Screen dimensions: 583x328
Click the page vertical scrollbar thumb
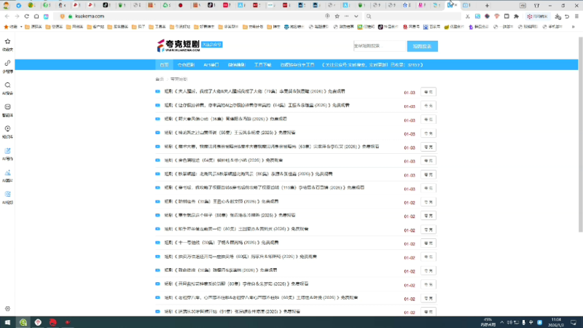tap(580, 135)
